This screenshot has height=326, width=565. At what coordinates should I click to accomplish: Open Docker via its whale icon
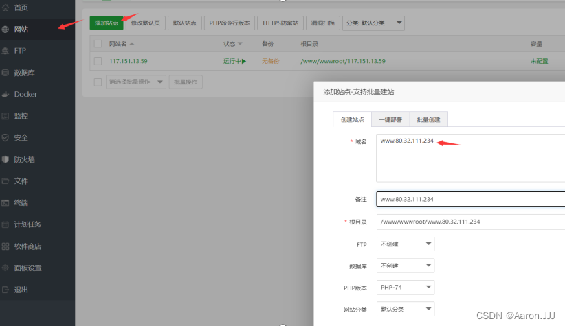click(6, 94)
